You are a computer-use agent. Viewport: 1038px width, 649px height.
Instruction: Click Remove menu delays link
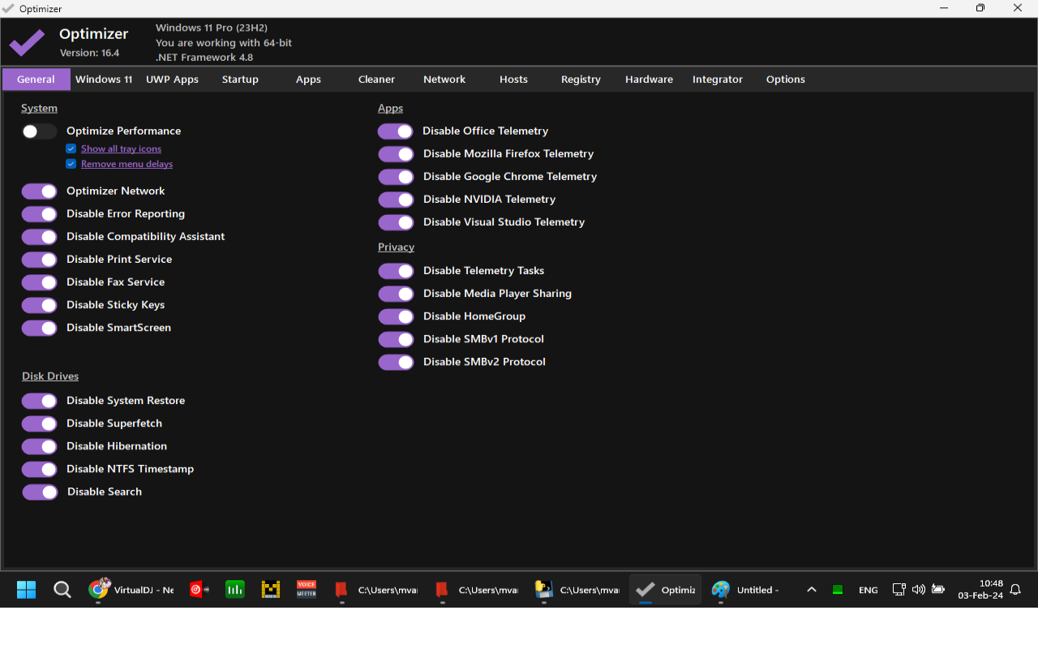[127, 164]
